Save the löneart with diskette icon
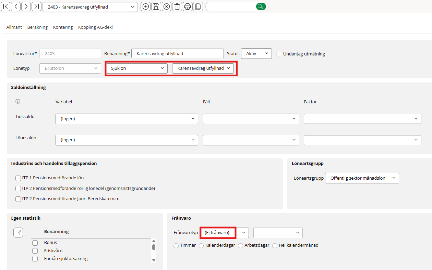The height and width of the screenshot is (270, 432). pos(156,7)
